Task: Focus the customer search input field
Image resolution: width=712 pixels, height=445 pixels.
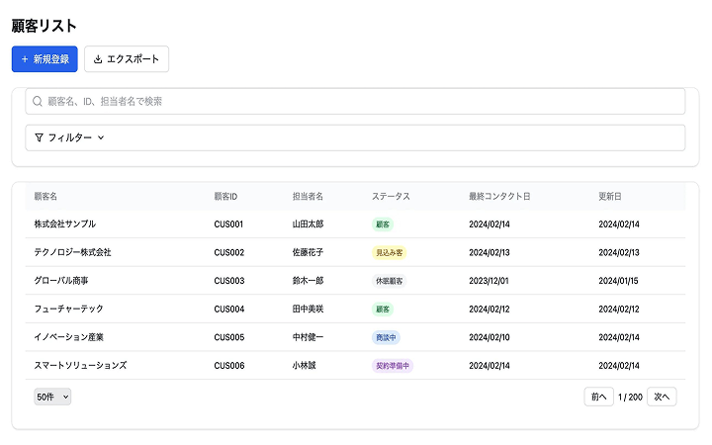Action: tap(355, 101)
